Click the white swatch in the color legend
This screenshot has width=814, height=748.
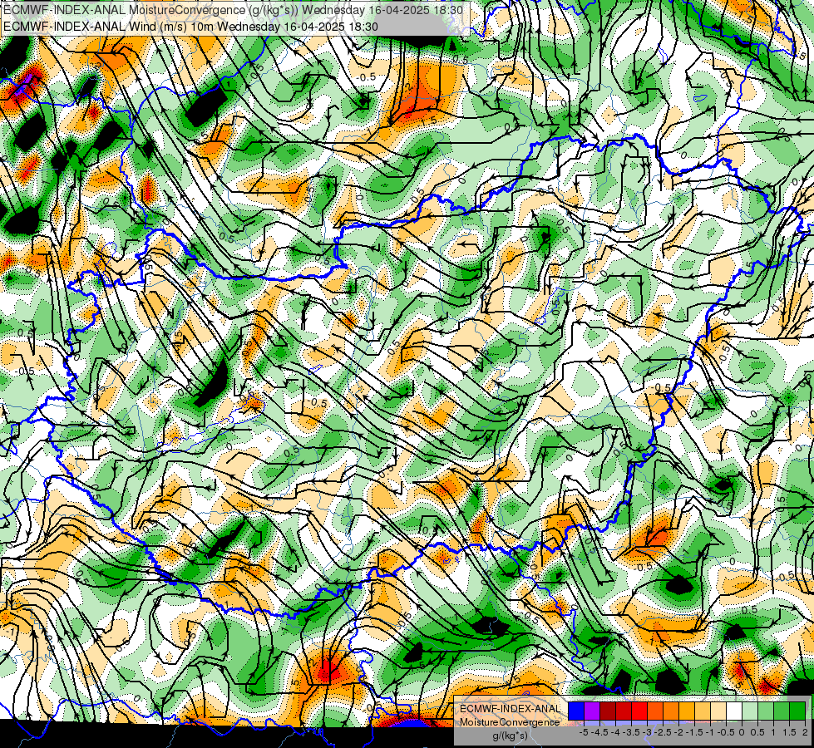[734, 711]
